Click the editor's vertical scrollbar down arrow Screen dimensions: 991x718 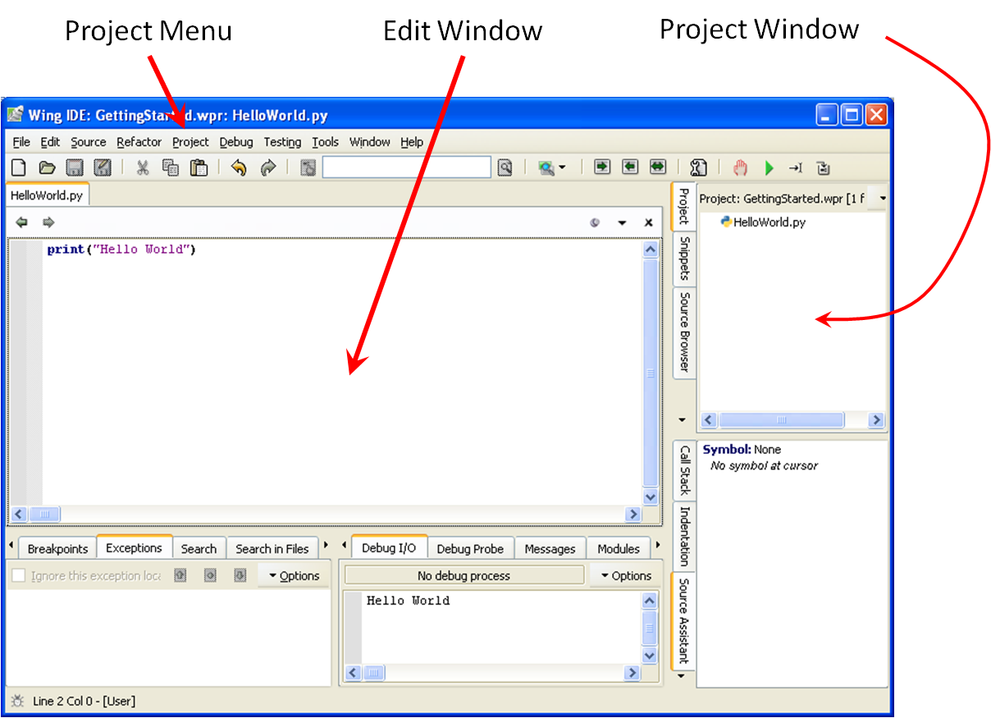point(651,497)
